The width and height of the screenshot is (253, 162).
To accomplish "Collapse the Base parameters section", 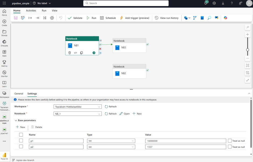I will pyautogui.click(x=16, y=120).
